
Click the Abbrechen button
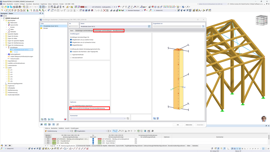click(x=189, y=125)
